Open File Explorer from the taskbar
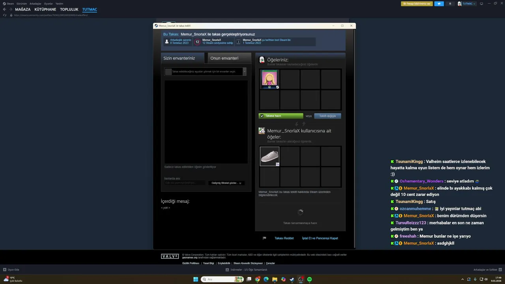The image size is (505, 284). tap(275, 279)
